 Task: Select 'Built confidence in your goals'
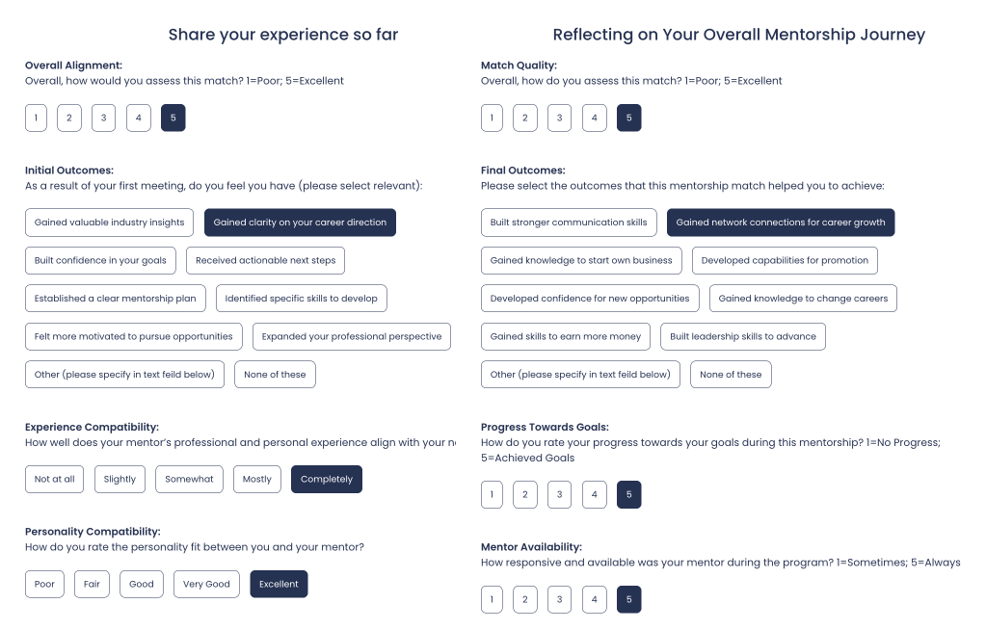(100, 260)
